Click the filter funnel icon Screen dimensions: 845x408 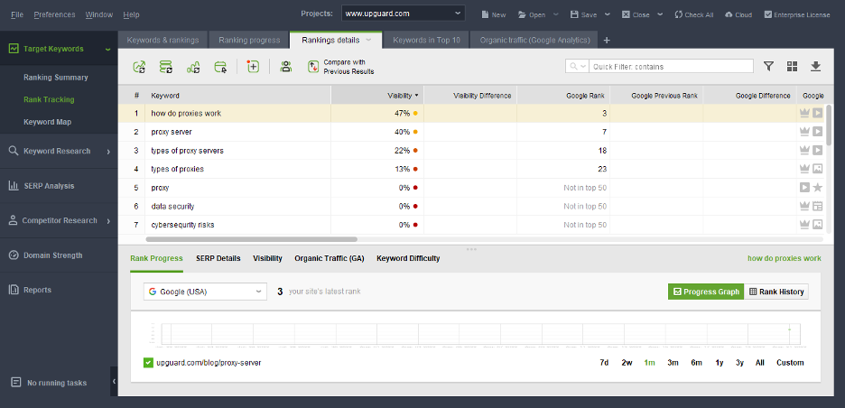click(768, 66)
